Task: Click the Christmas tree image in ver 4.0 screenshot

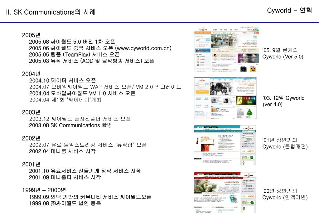Action: point(249,112)
